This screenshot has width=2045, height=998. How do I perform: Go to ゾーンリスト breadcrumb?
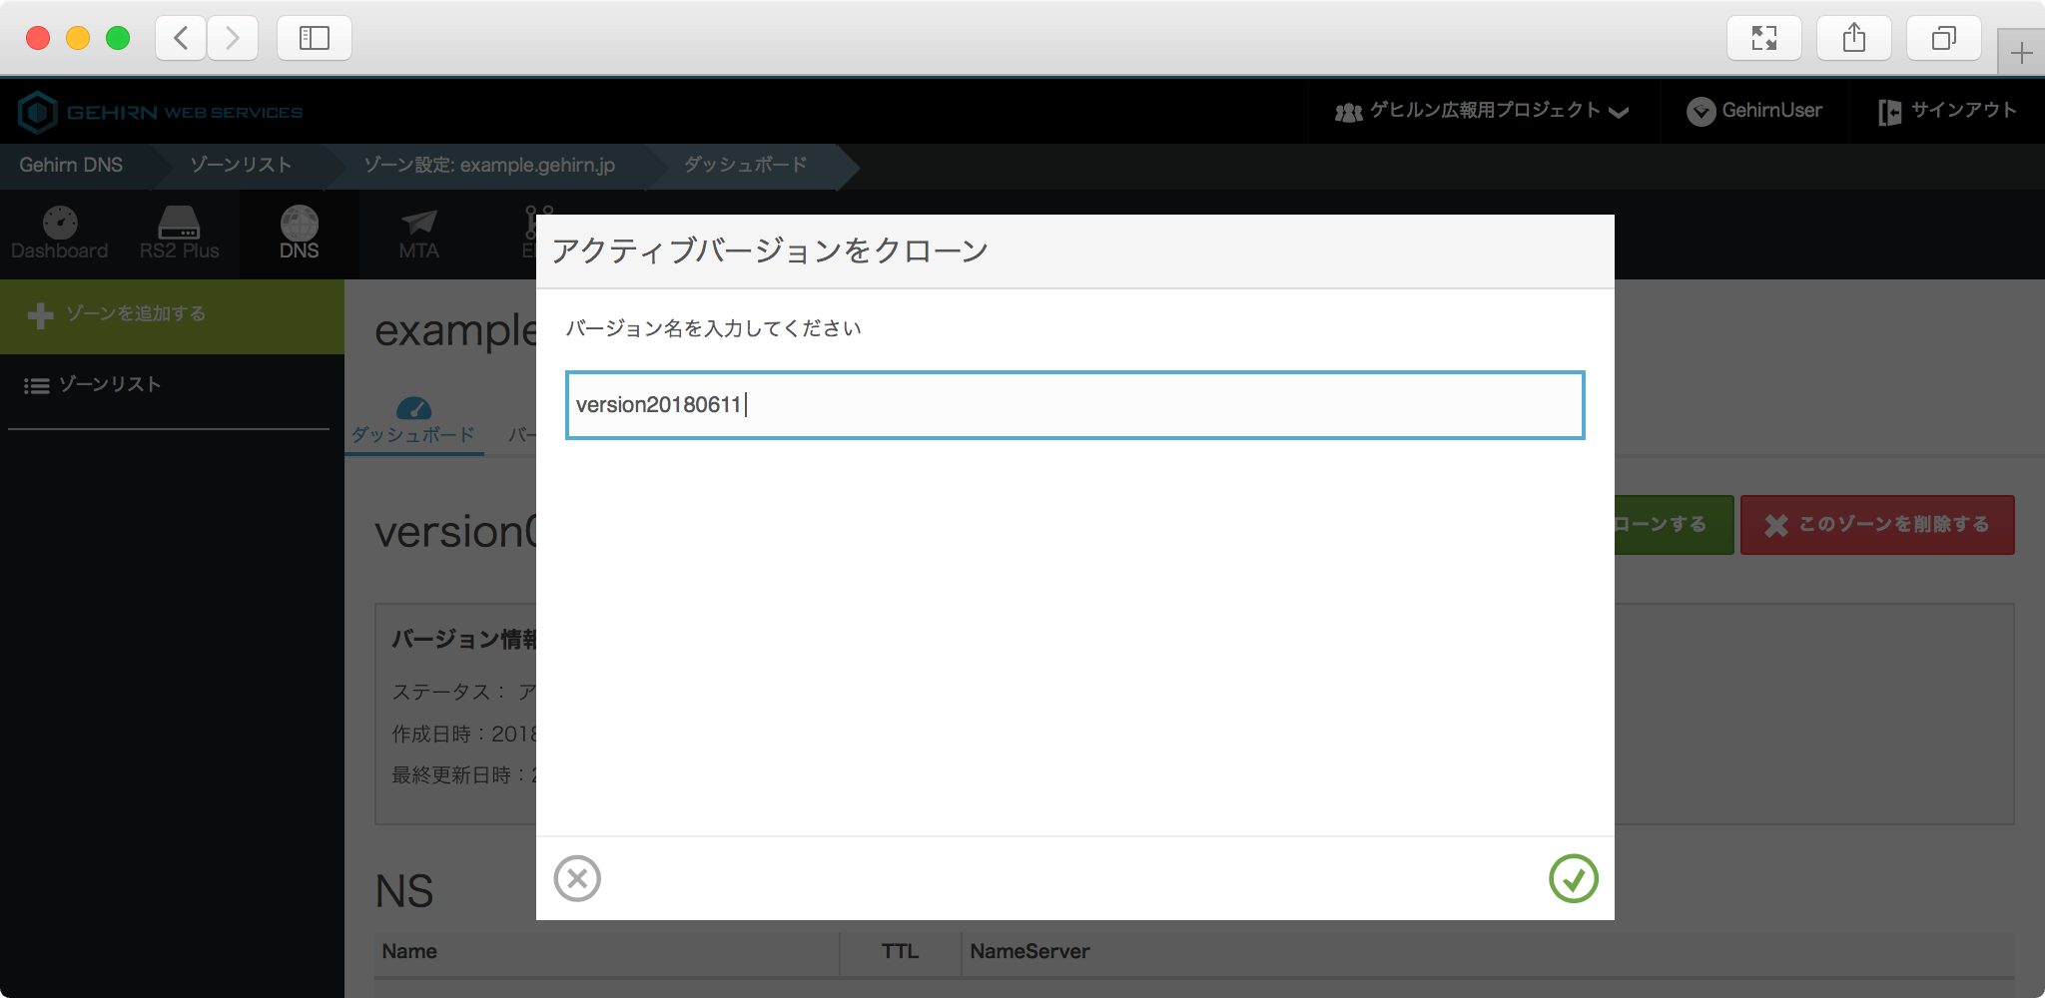click(x=241, y=166)
